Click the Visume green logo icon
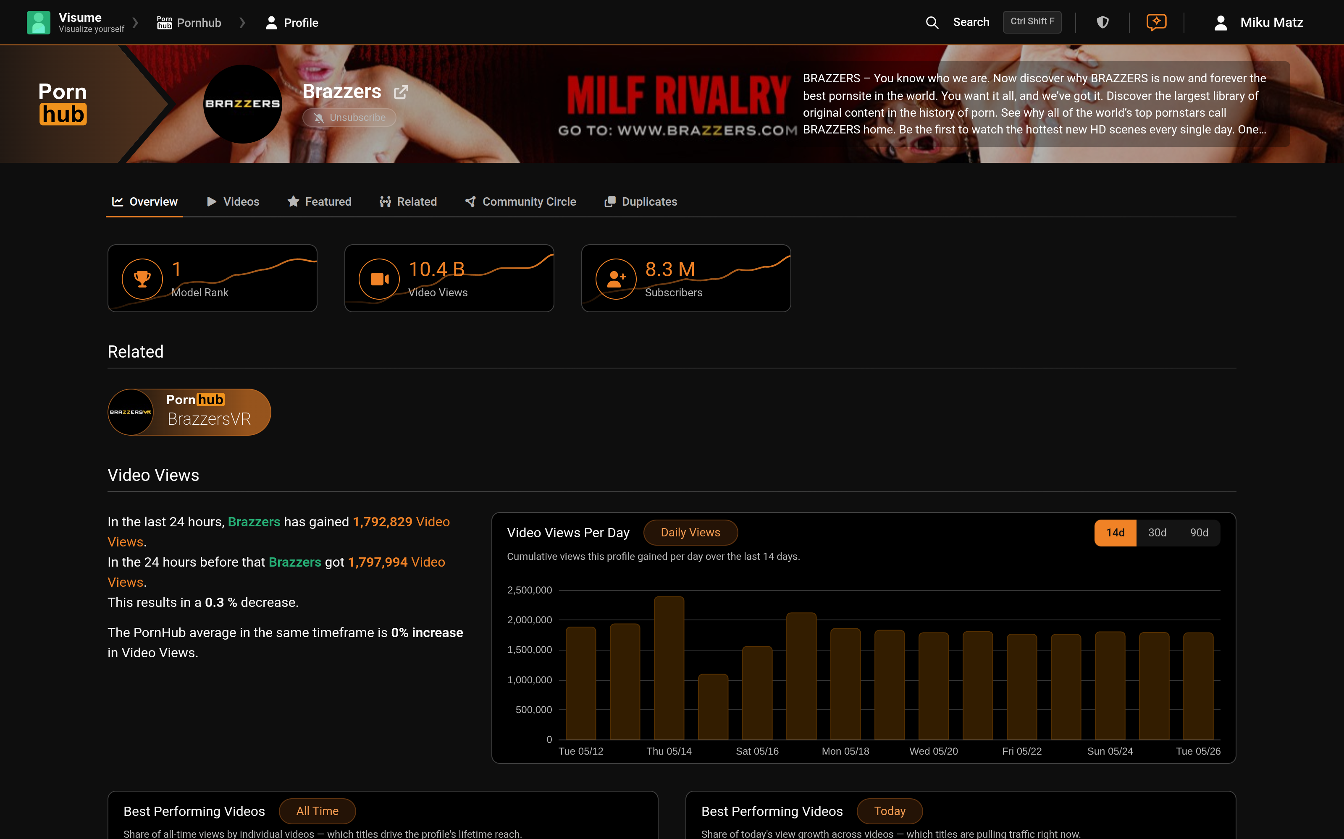Image resolution: width=1344 pixels, height=839 pixels. pos(38,22)
